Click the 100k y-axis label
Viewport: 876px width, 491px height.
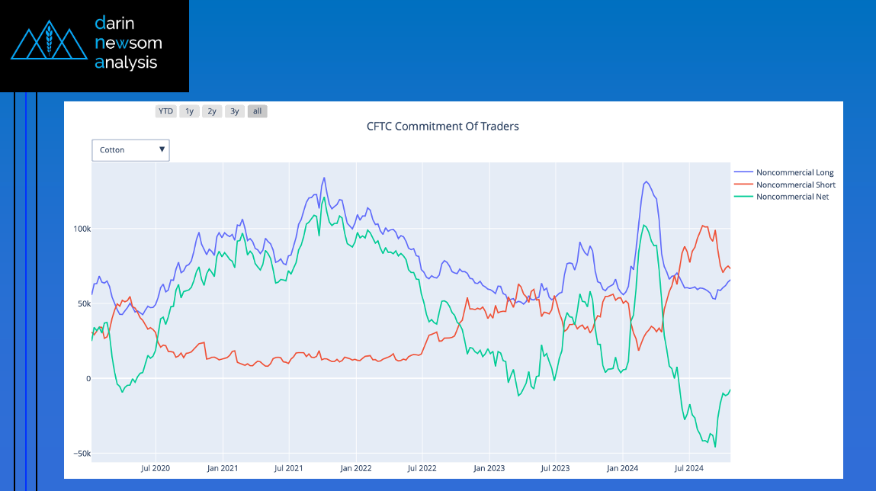click(82, 229)
